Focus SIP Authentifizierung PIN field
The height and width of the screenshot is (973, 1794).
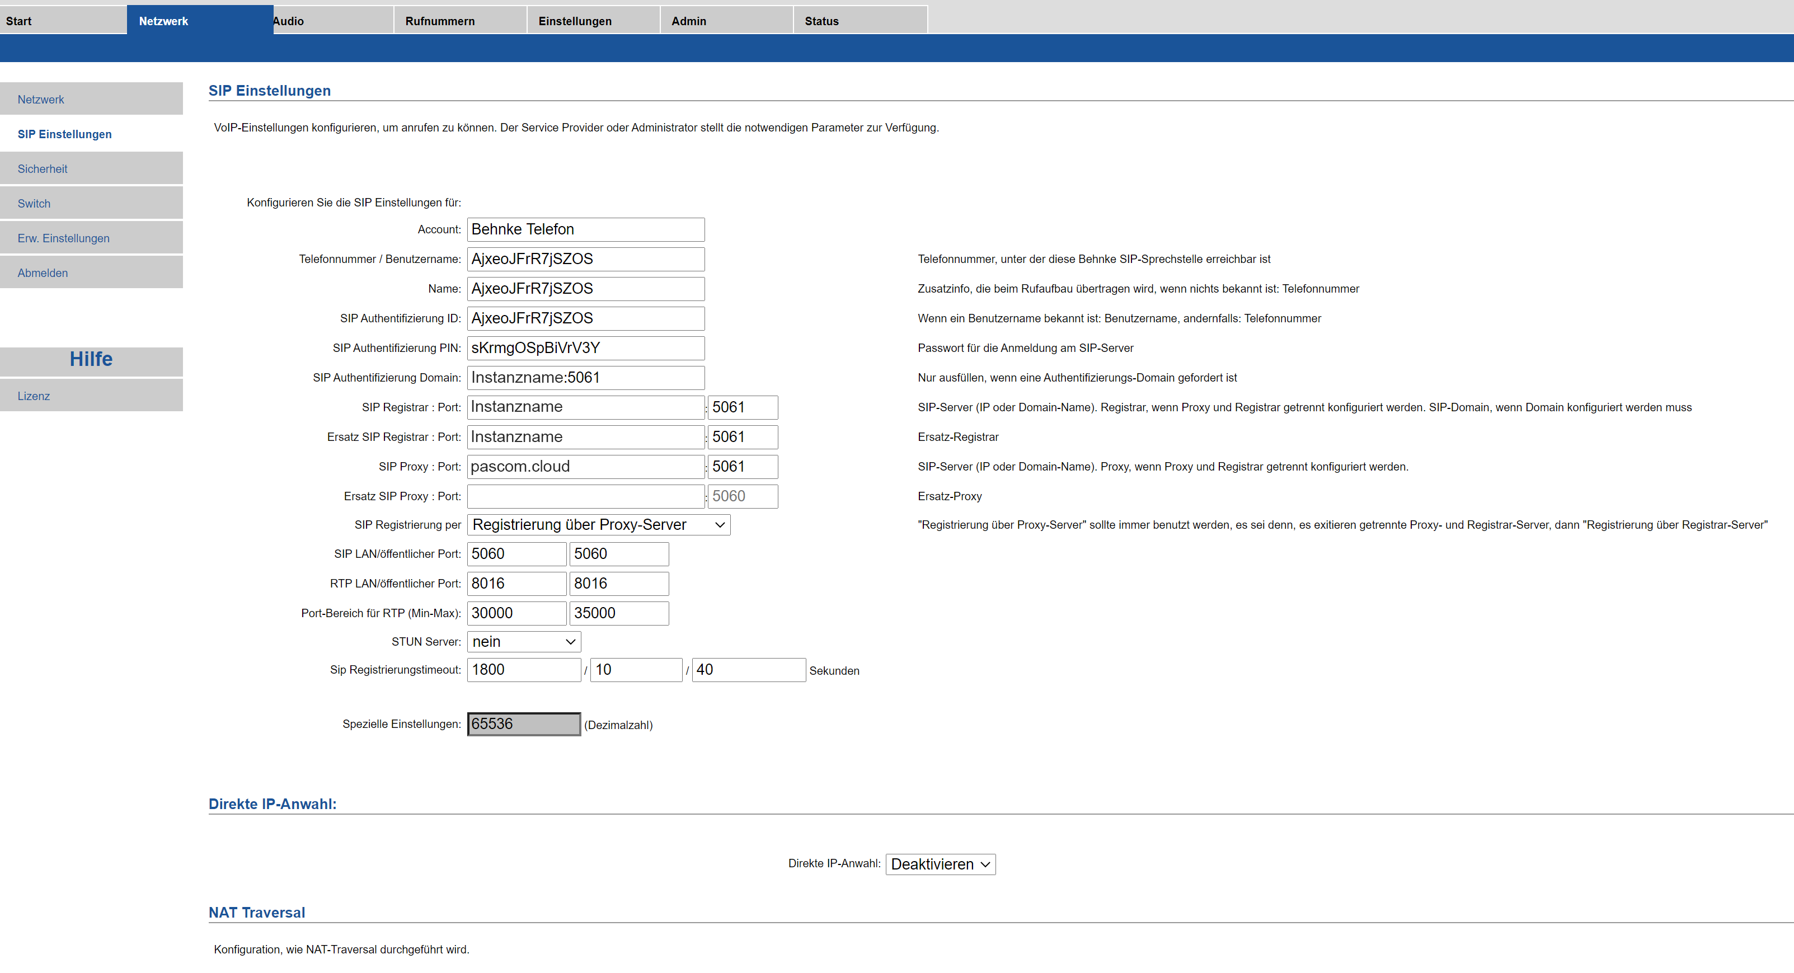coord(586,347)
